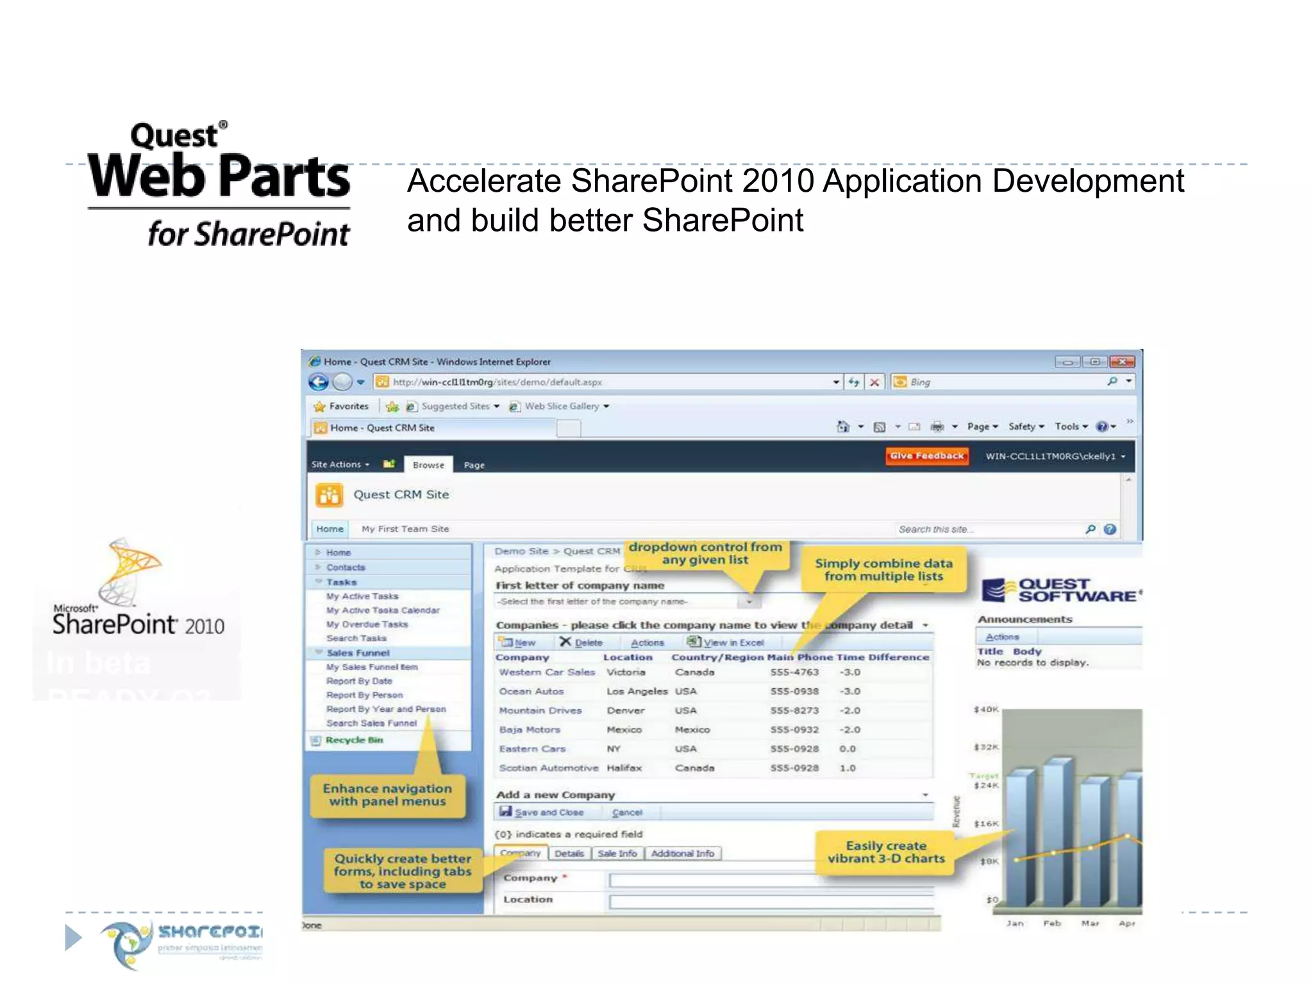Open the first letter of company name dropdown
Viewport: 1313px width, 985px height.
[x=749, y=602]
